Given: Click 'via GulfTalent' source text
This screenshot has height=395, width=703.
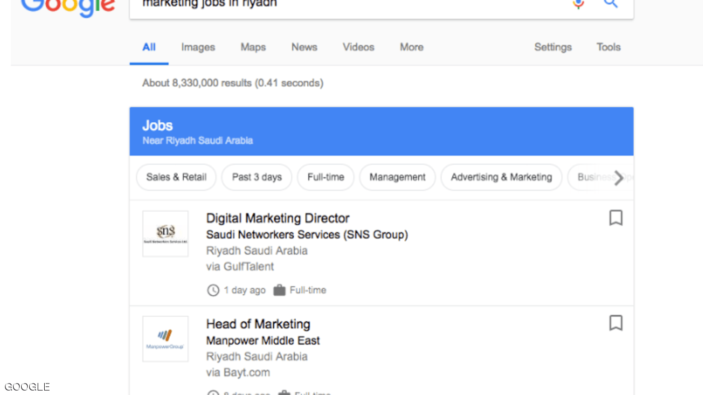Looking at the screenshot, I should [240, 267].
